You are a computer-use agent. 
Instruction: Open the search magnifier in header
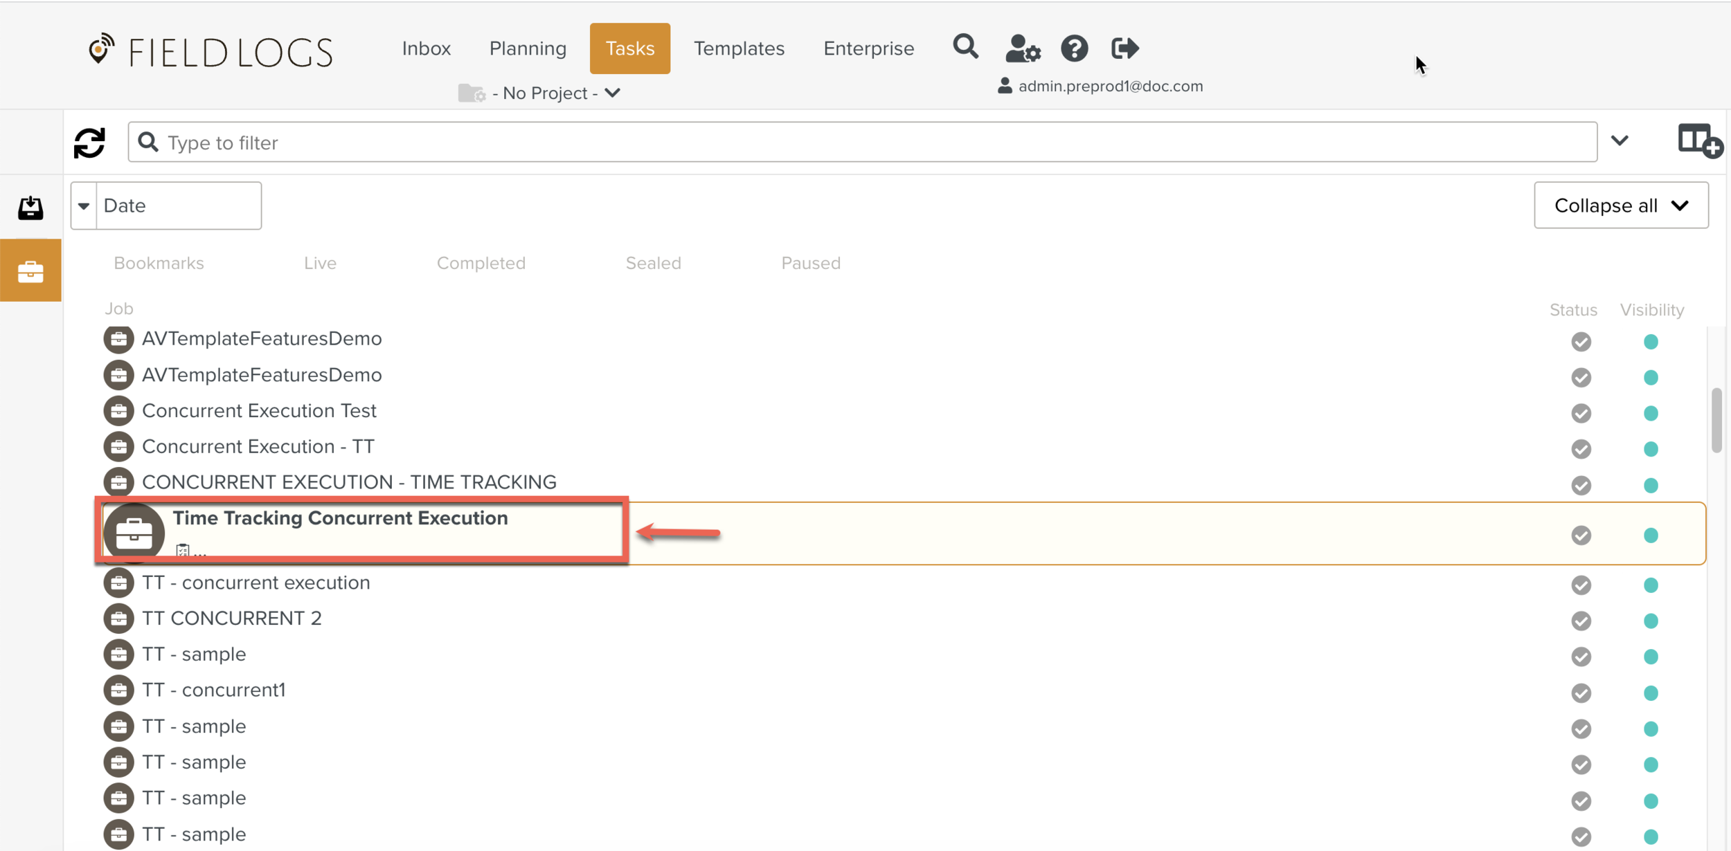[x=965, y=47]
